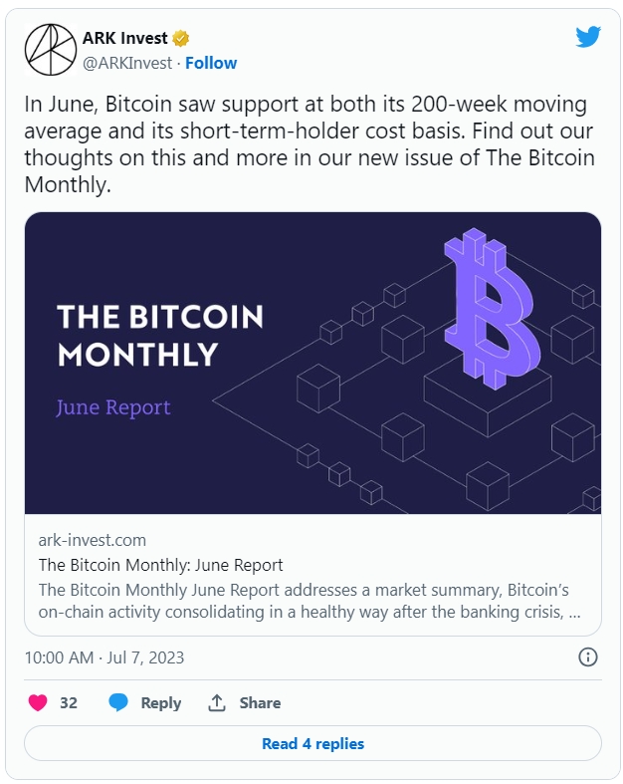Click the Share label

coord(260,703)
